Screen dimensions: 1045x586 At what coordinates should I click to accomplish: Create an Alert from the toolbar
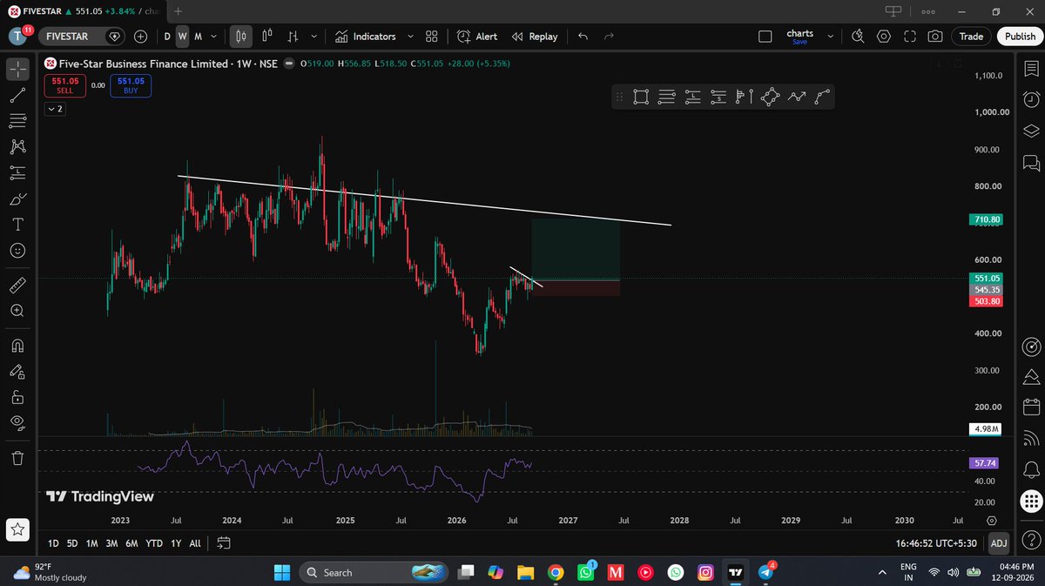coord(477,37)
